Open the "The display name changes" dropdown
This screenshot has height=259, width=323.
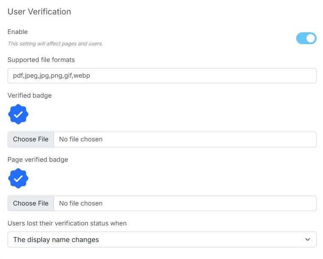point(161,239)
